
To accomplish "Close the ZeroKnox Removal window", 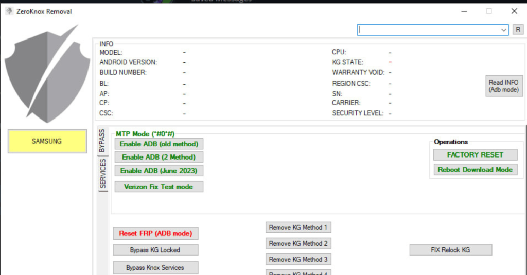I will pos(514,11).
